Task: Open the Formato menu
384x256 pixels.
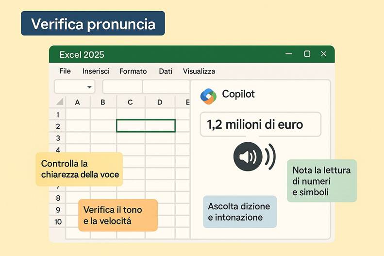Action: tap(133, 71)
